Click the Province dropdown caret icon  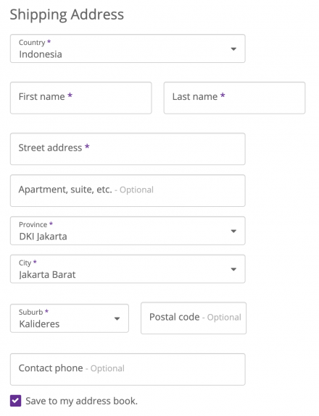(233, 231)
